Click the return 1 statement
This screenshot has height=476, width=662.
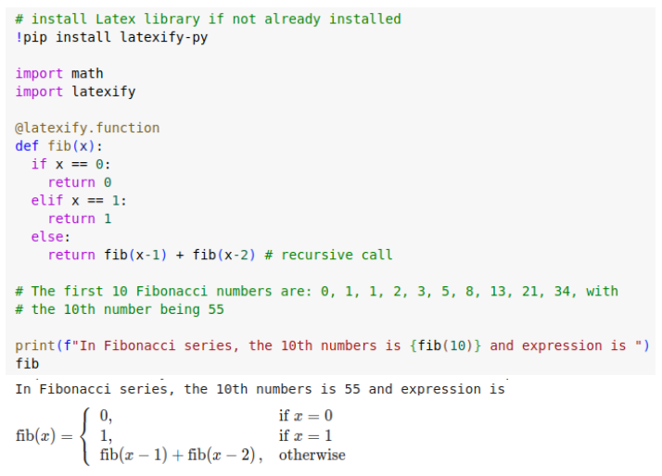[x=80, y=219]
